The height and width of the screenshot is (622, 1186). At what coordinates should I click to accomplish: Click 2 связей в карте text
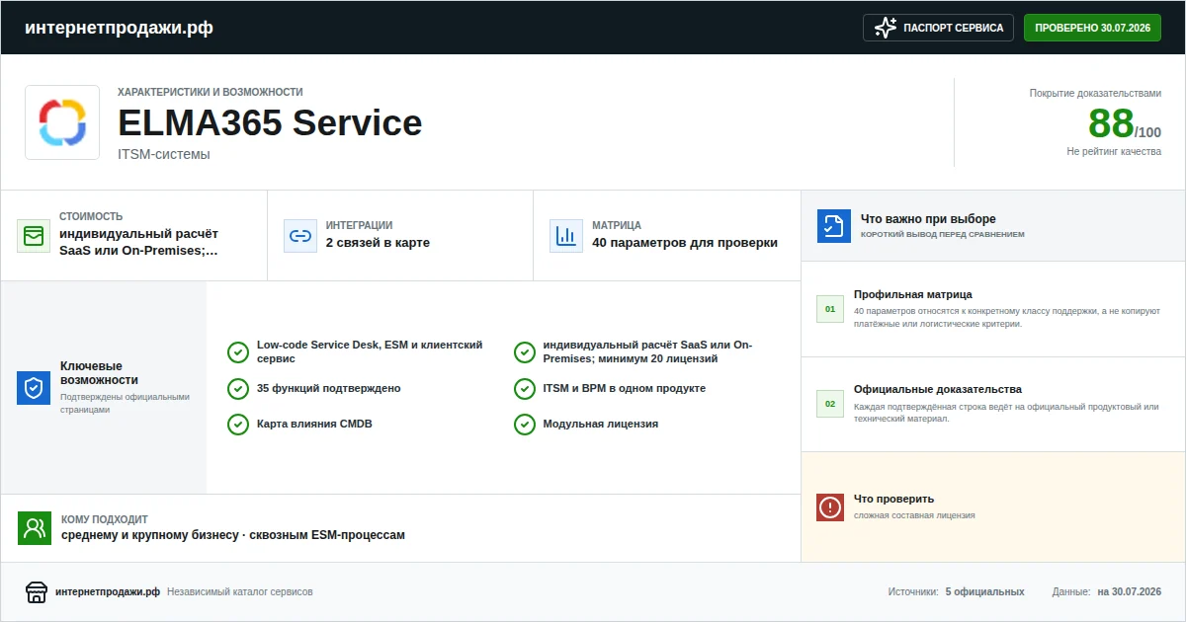(x=378, y=243)
